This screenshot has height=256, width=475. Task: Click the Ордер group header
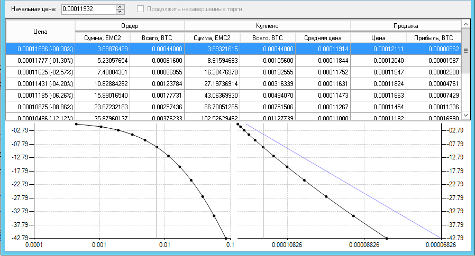130,25
